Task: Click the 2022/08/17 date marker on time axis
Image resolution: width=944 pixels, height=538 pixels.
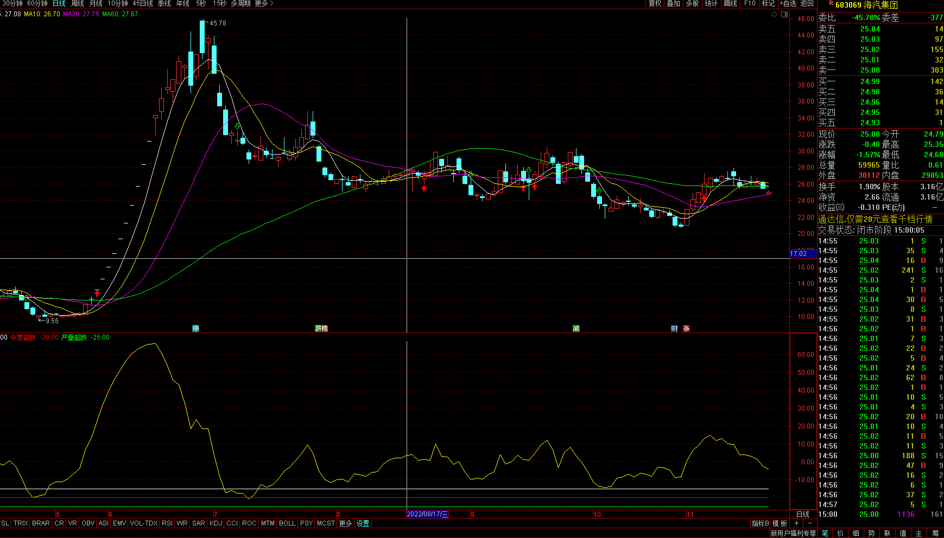Action: tap(428, 514)
